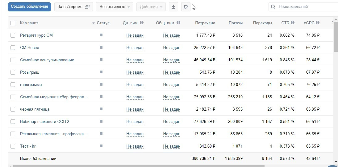The width and height of the screenshot is (338, 167).
Task: Open campaign генограмма
Action: coord(31,84)
